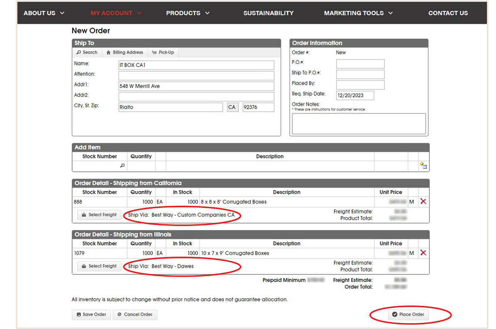Click the Cancel Order button
This screenshot has height=329, width=496.
pos(135,315)
